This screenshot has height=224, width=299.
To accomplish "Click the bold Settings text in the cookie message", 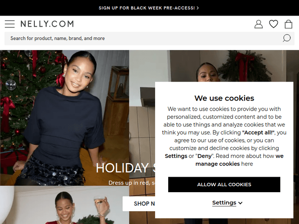I will (176, 156).
